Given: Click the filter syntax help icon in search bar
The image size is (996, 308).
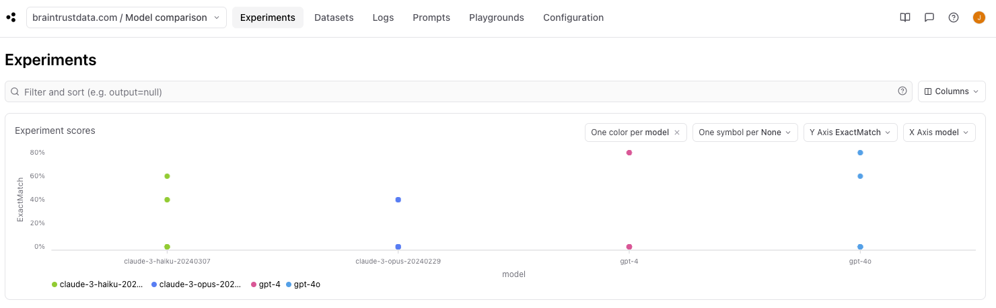Looking at the screenshot, I should pos(902,91).
